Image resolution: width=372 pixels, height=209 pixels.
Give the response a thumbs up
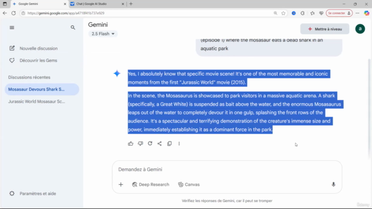(130, 143)
